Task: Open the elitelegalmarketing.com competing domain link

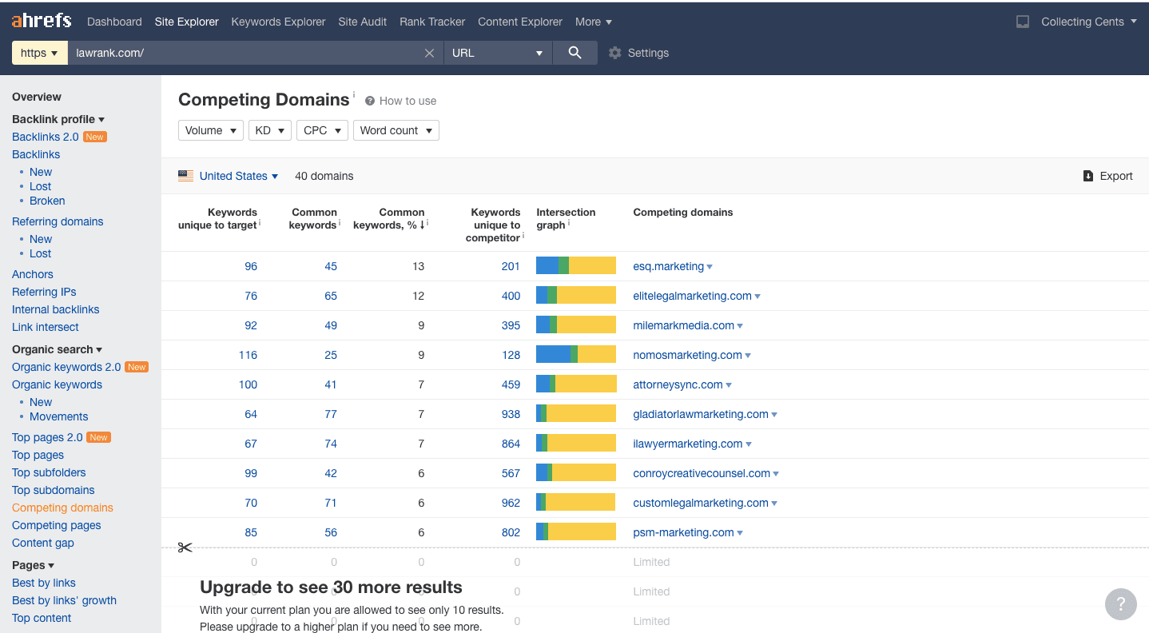Action: 692,296
